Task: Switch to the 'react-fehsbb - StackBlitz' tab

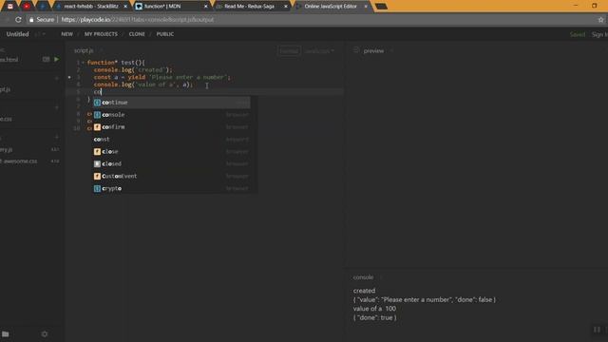Action: 91,7
